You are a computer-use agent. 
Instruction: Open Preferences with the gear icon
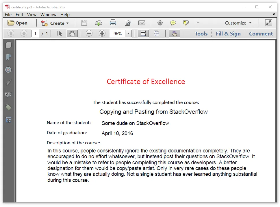160,23
